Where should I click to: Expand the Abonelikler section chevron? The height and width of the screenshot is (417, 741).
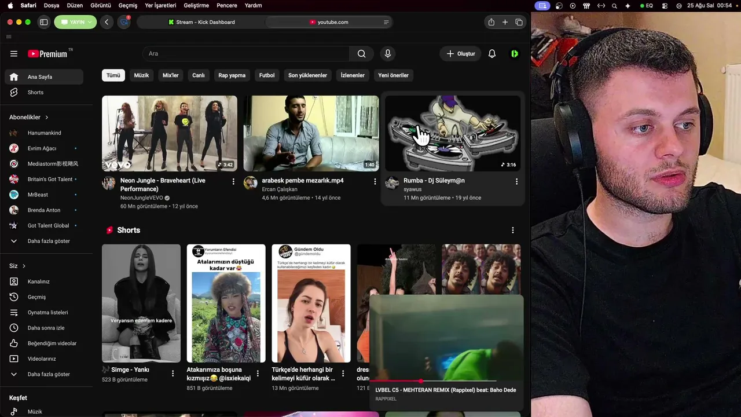point(47,118)
